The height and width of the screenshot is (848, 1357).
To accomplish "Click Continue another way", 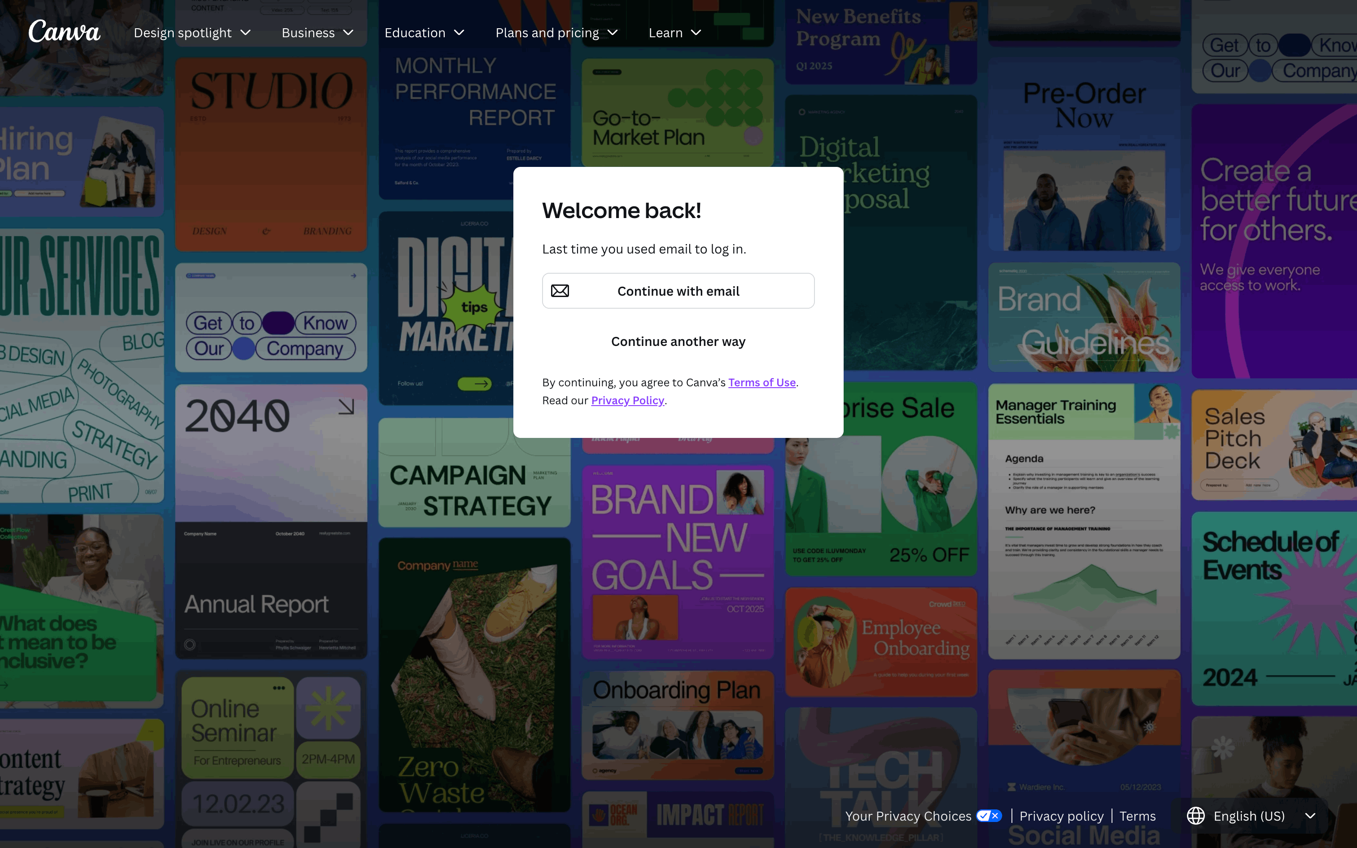I will pyautogui.click(x=678, y=341).
